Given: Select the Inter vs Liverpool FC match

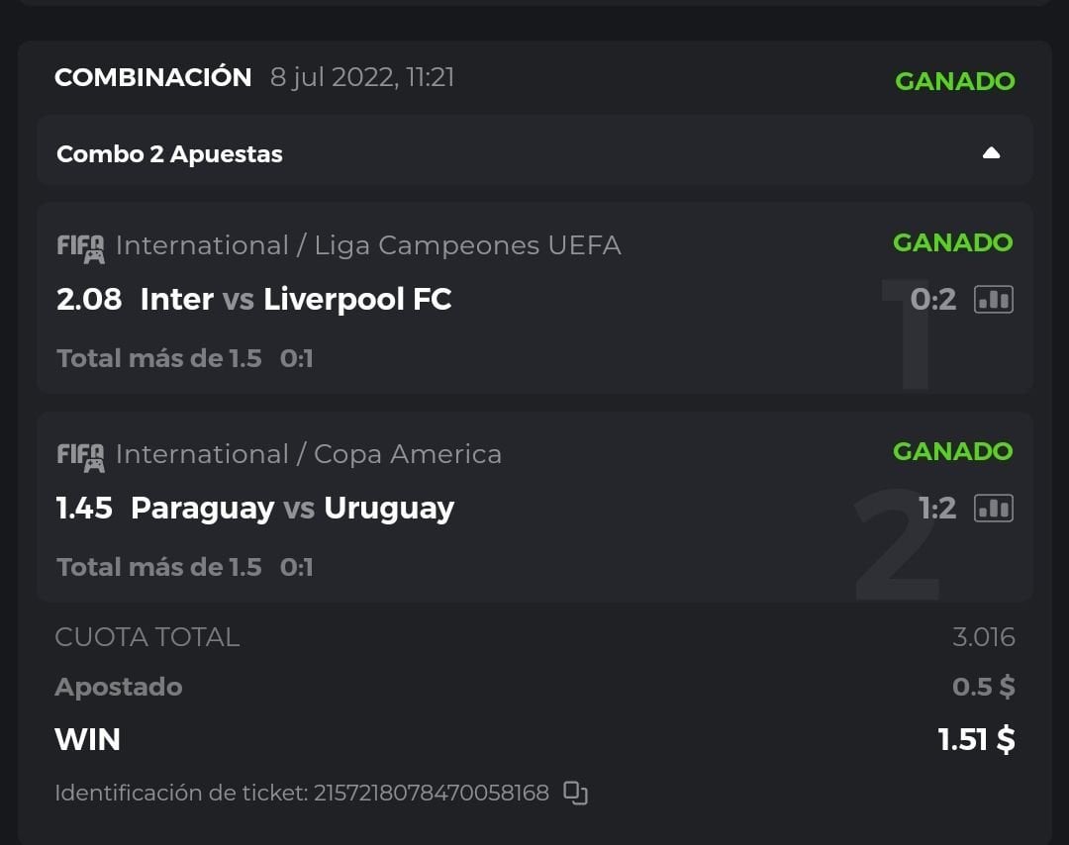Looking at the screenshot, I should click(296, 299).
